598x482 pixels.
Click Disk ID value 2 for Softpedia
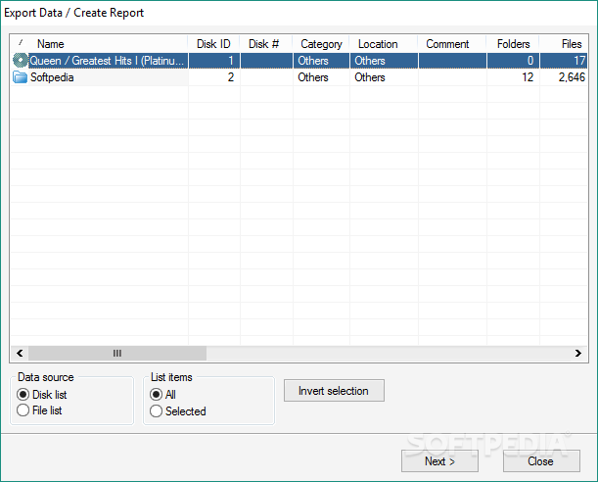click(x=231, y=77)
